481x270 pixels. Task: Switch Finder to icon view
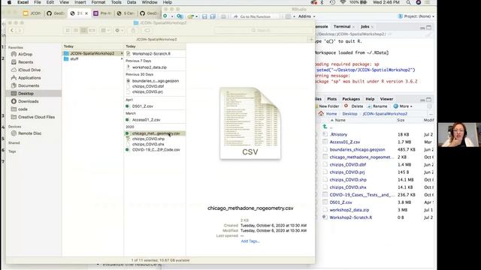click(68, 30)
